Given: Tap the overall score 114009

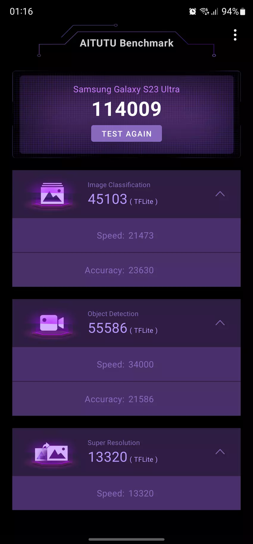Looking at the screenshot, I should 127,109.
